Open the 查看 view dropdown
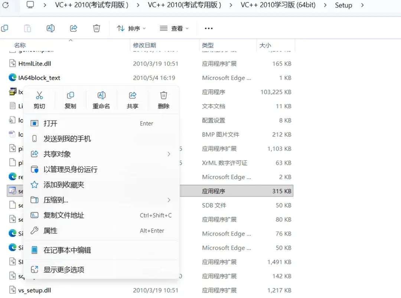 [x=174, y=28]
